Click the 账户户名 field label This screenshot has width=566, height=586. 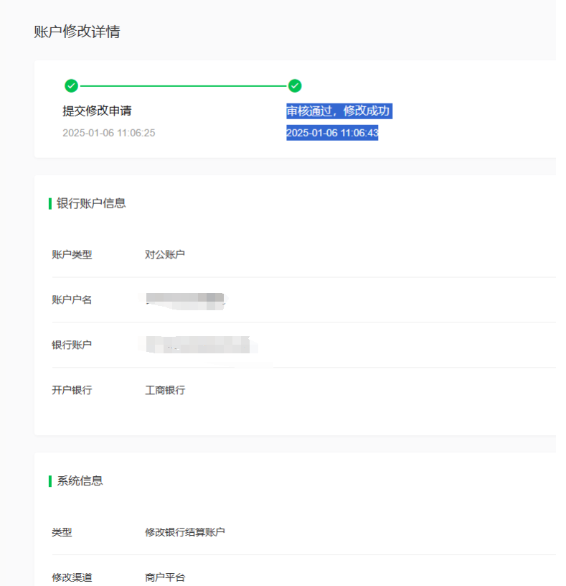(72, 299)
